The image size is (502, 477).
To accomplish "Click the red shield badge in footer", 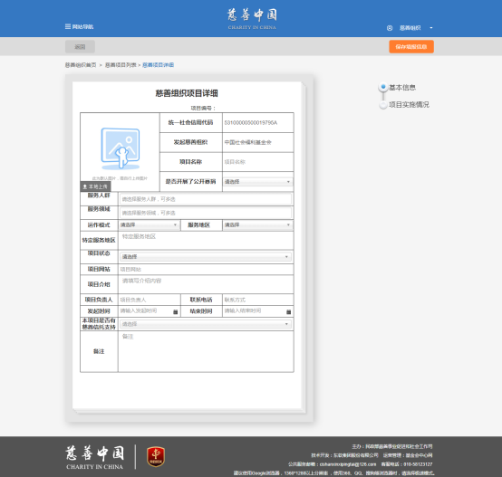I will pos(156,456).
